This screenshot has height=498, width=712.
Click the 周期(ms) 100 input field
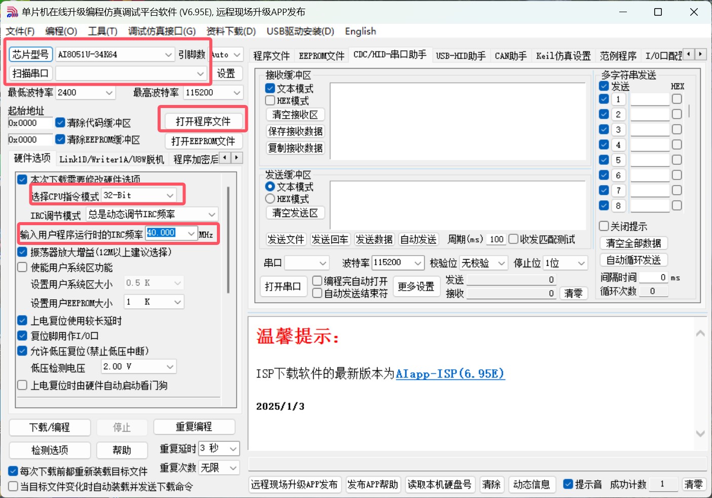(497, 239)
